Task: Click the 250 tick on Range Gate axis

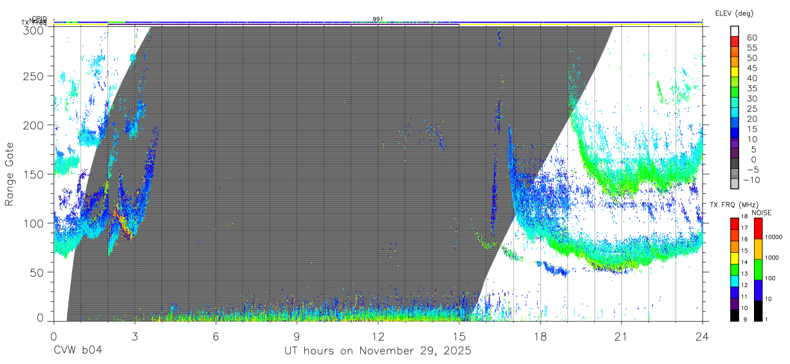Action: (x=33, y=76)
